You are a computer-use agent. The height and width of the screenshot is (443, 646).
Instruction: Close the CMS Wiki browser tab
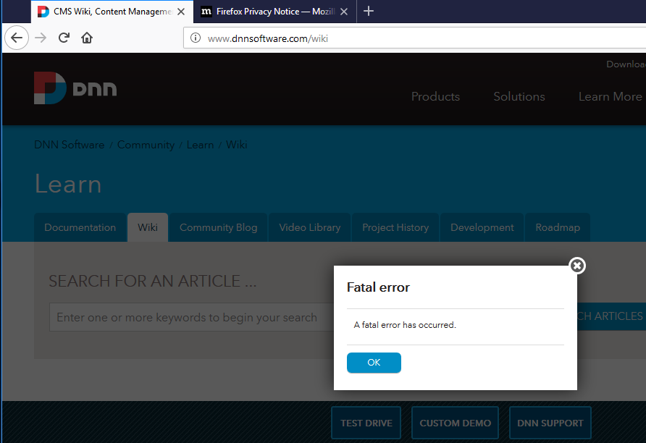pyautogui.click(x=181, y=12)
